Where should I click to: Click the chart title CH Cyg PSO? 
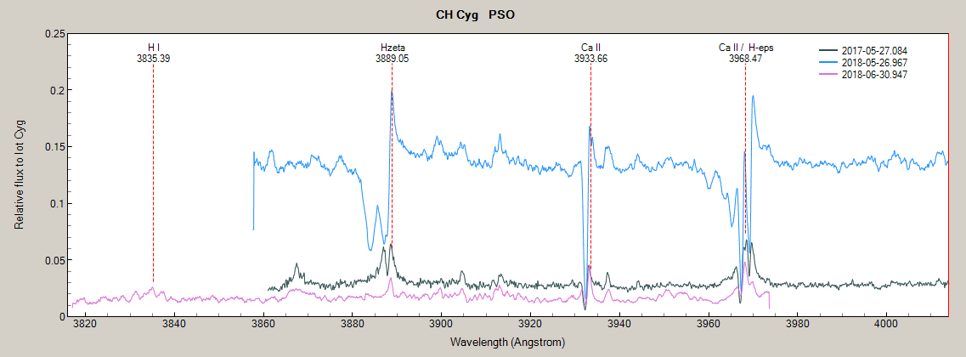[475, 14]
